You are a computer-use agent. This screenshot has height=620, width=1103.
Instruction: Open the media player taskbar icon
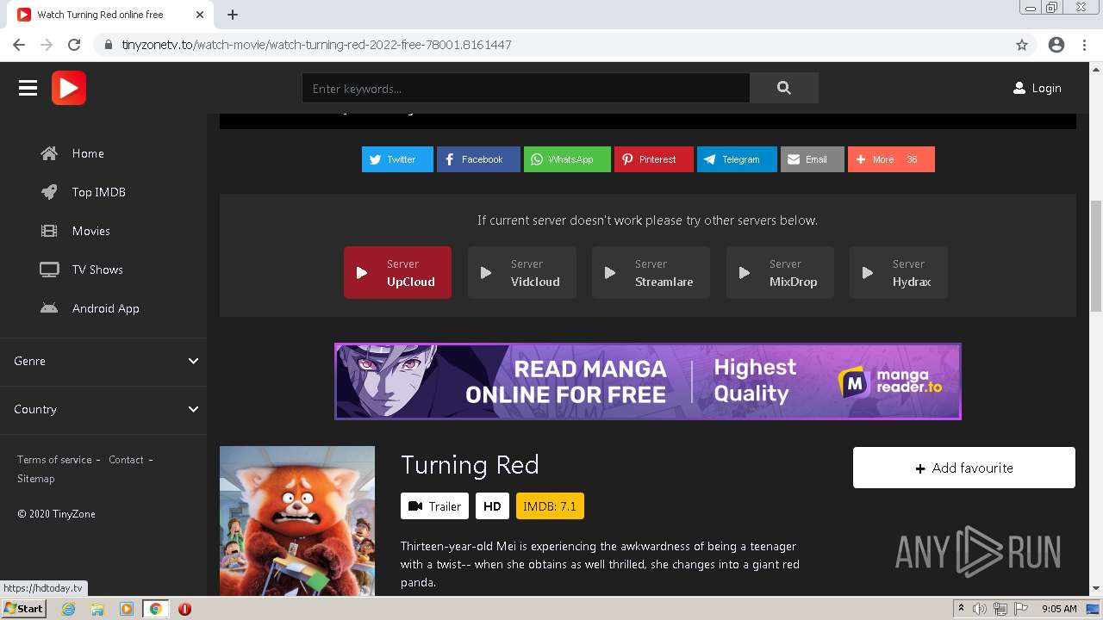[x=127, y=609]
